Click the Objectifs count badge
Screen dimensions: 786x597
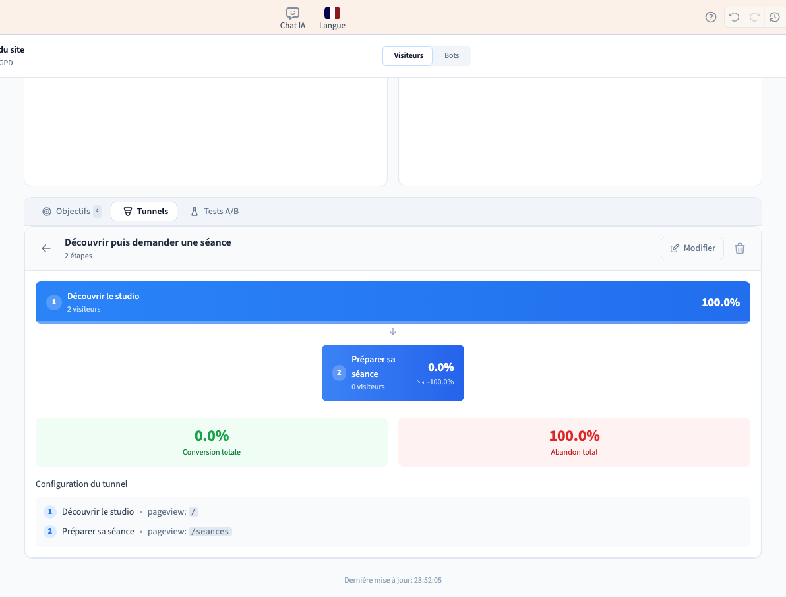97,211
